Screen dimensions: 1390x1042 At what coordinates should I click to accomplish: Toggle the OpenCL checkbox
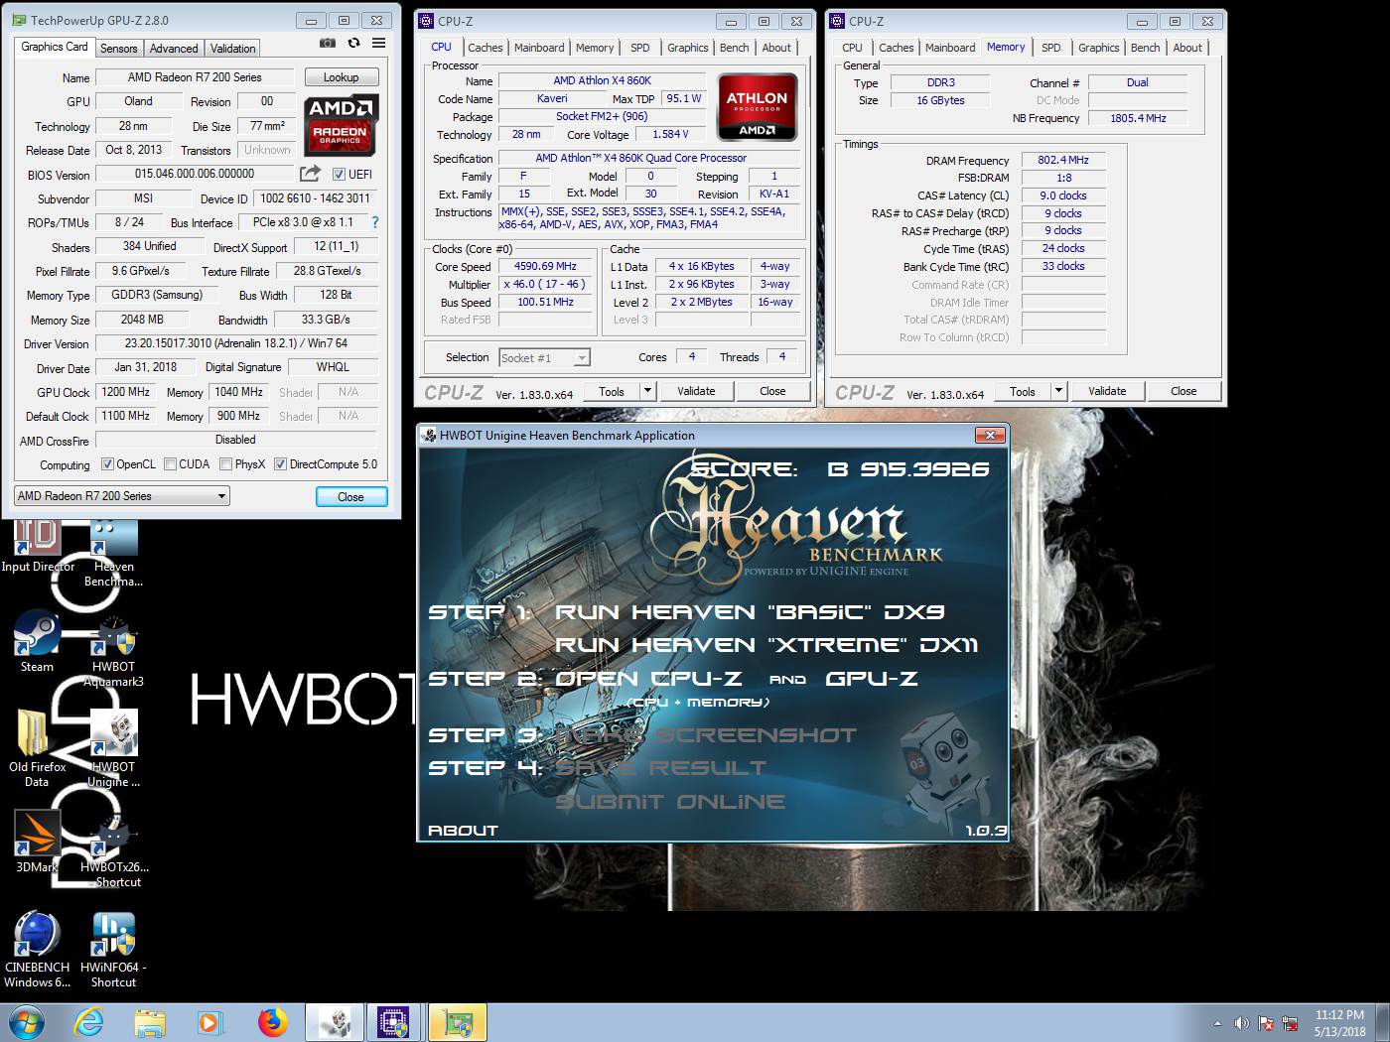107,463
